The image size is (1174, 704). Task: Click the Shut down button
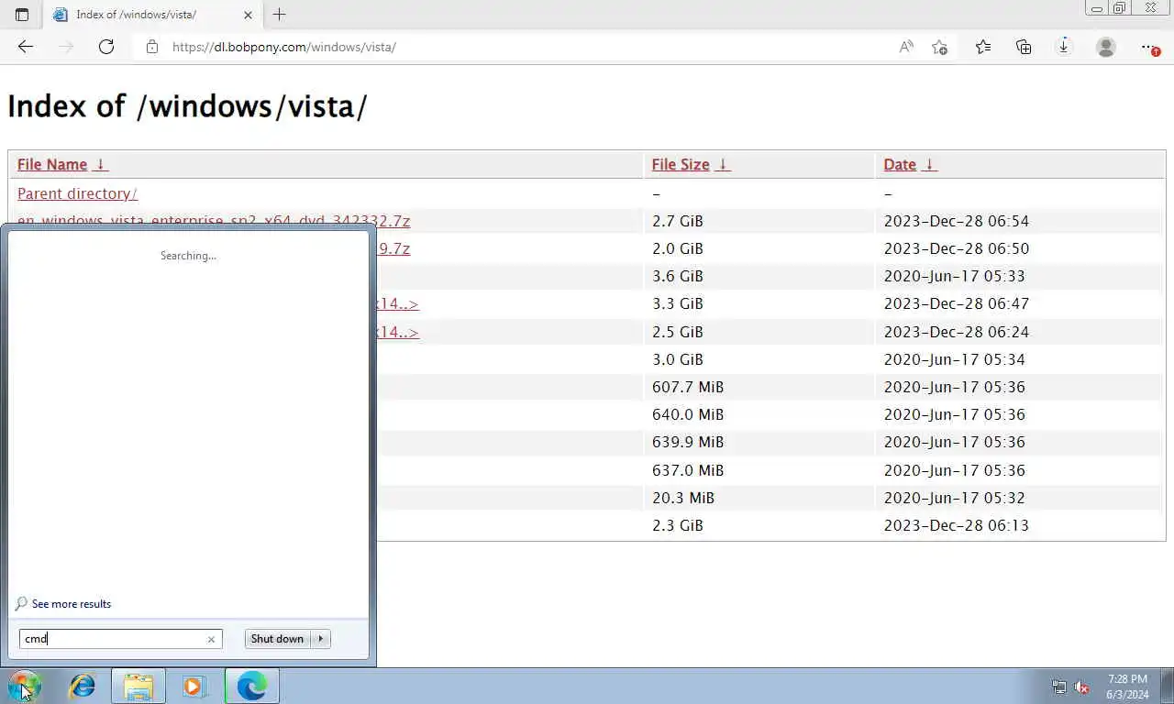click(277, 639)
